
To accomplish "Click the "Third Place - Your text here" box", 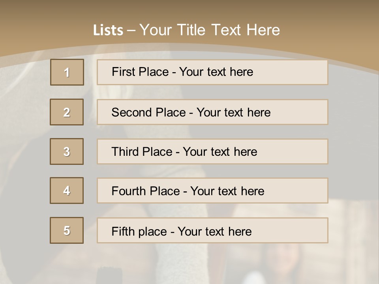I will click(x=212, y=151).
